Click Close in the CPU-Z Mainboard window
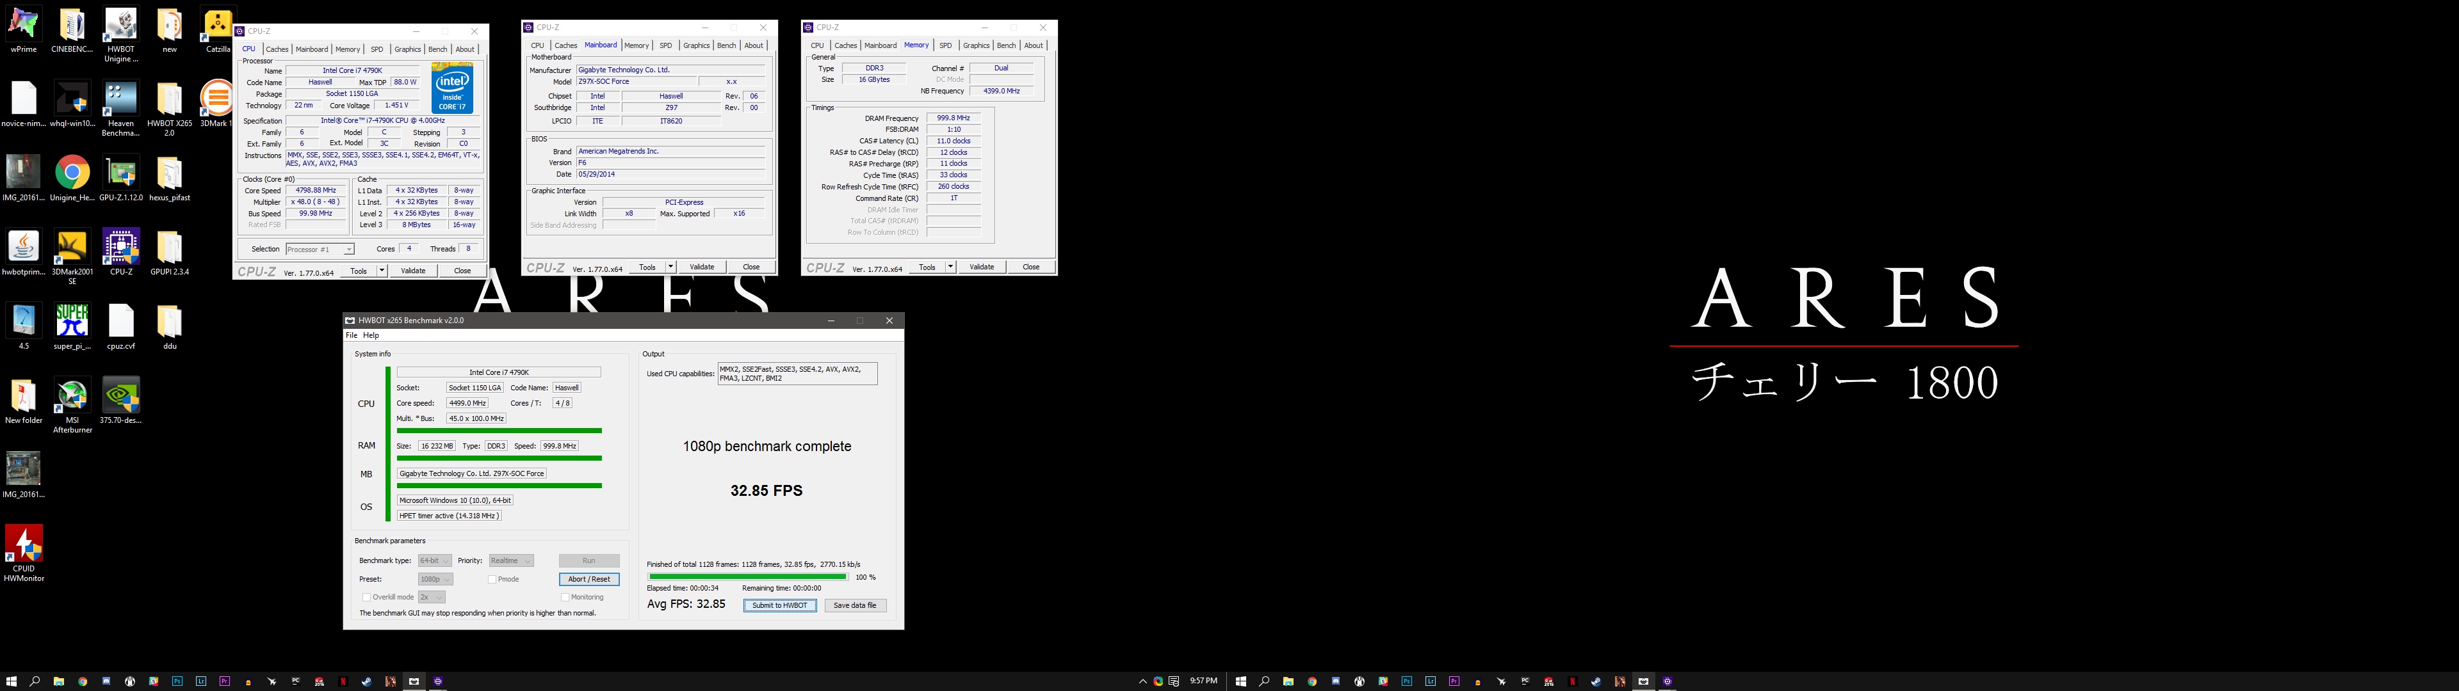Viewport: 2459px width, 691px height. [x=751, y=267]
